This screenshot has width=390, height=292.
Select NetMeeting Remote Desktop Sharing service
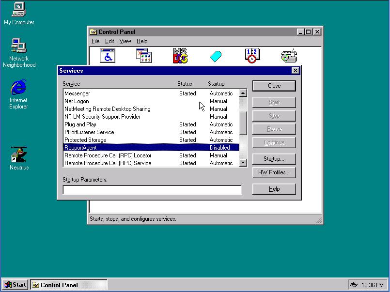151,109
